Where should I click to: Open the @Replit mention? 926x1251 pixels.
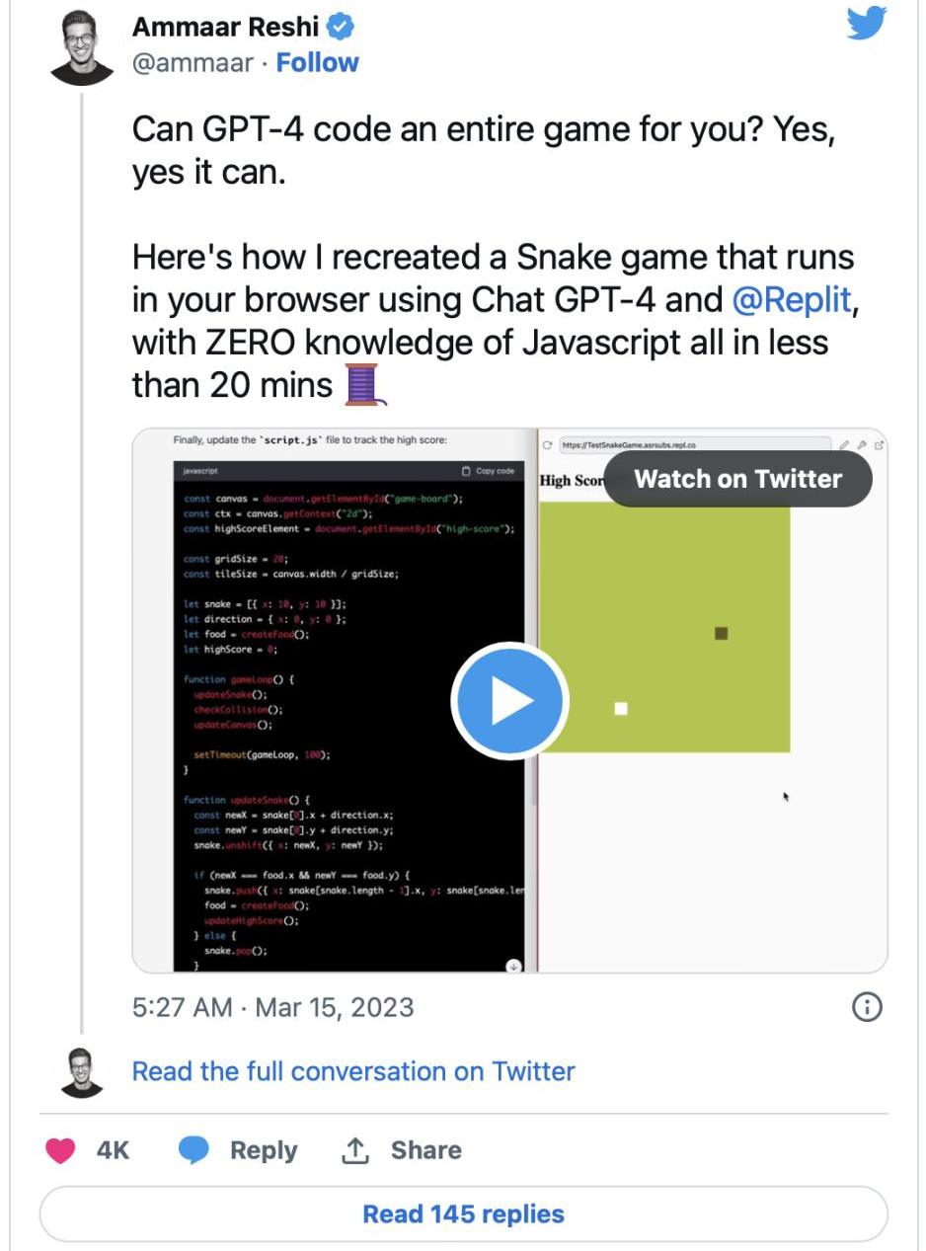click(791, 299)
